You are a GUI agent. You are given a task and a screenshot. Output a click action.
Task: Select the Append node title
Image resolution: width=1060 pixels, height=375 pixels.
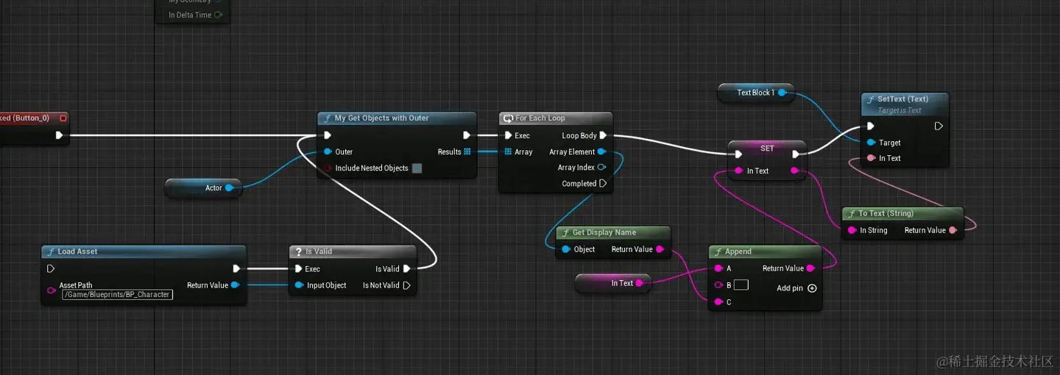click(738, 251)
